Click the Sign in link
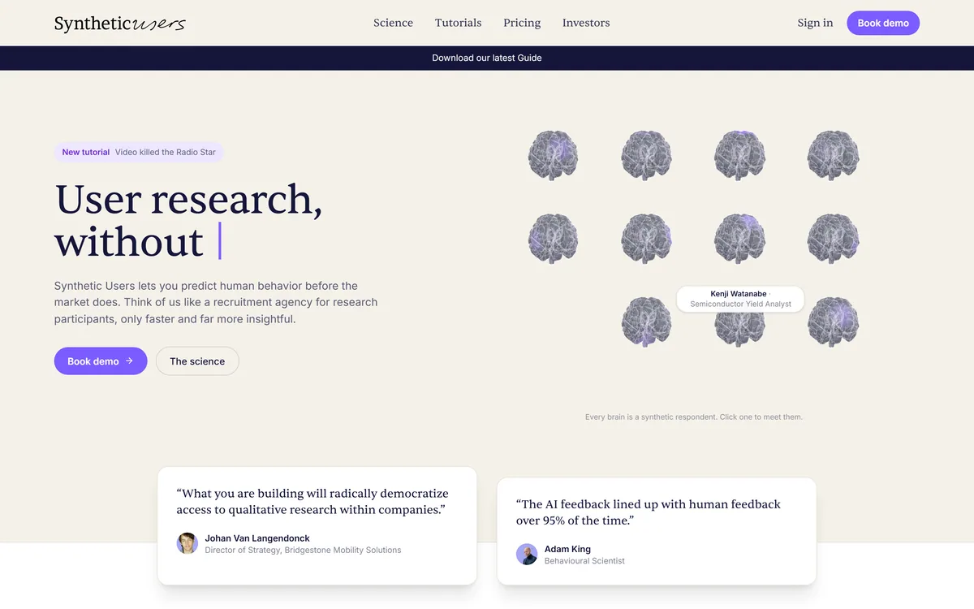 [815, 23]
